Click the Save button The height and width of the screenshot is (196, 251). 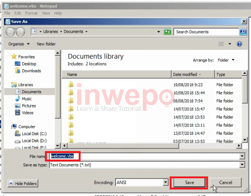(189, 183)
